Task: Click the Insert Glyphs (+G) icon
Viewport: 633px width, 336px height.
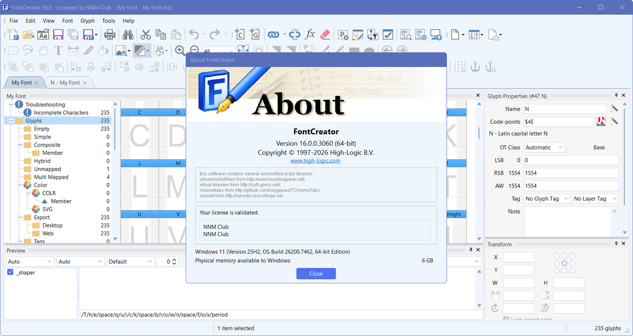Action: click(x=255, y=35)
